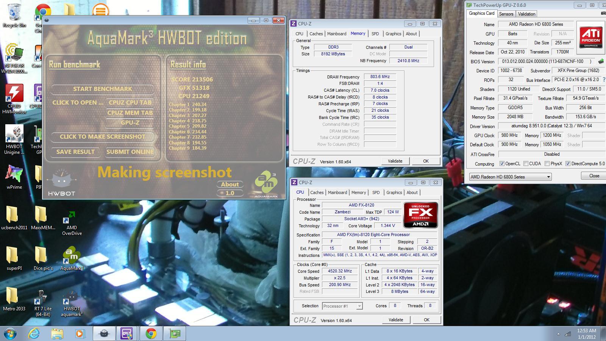Show hidden system tray icons

point(558,334)
